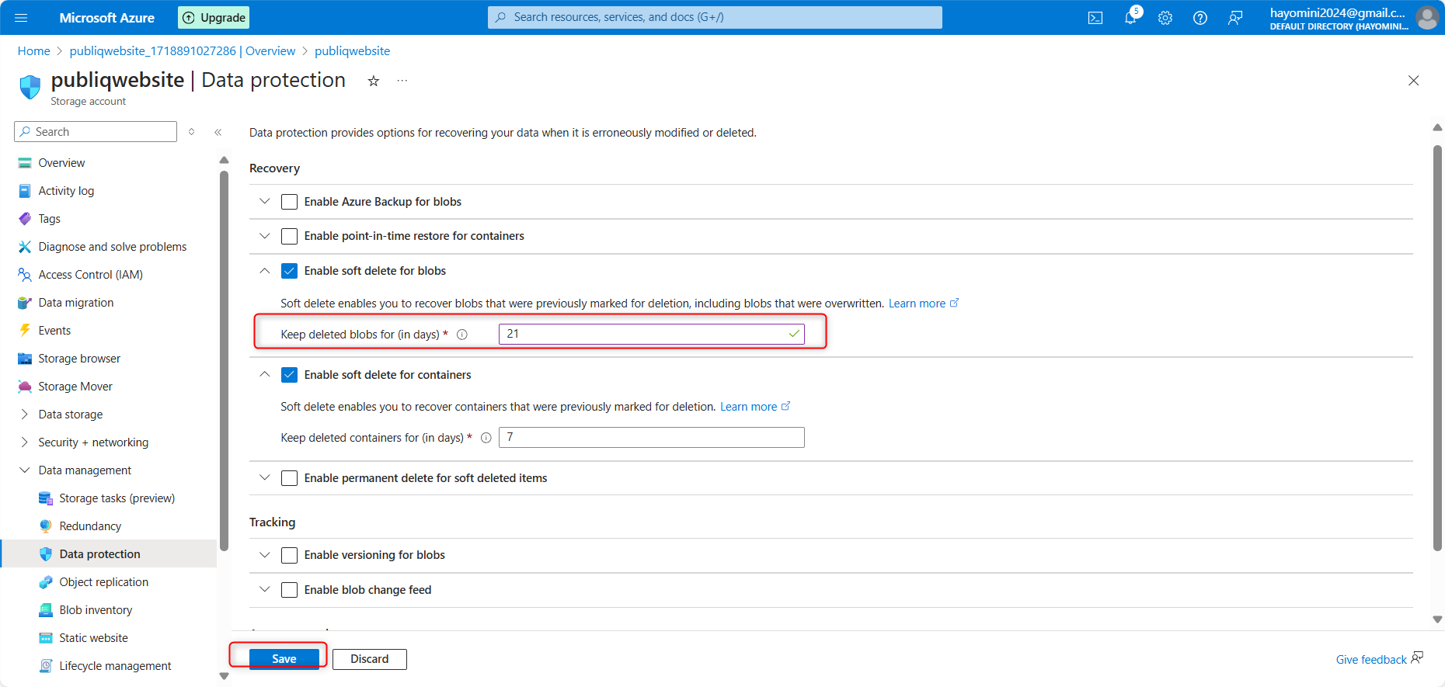The image size is (1445, 687).
Task: Open the Give feedback link
Action: tap(1379, 659)
